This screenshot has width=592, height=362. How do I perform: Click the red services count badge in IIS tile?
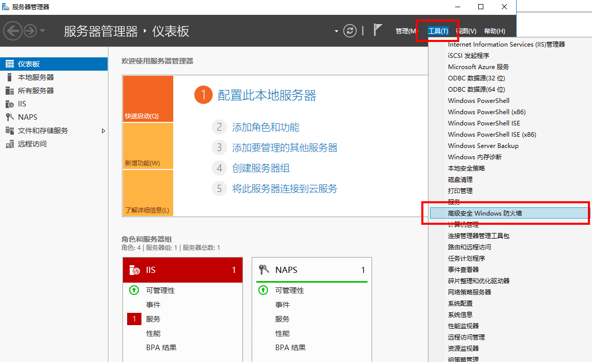(134, 319)
